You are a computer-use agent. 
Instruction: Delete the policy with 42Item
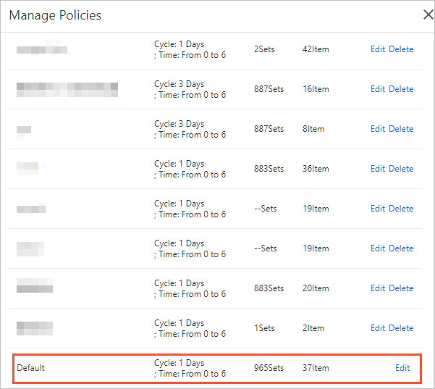click(401, 49)
